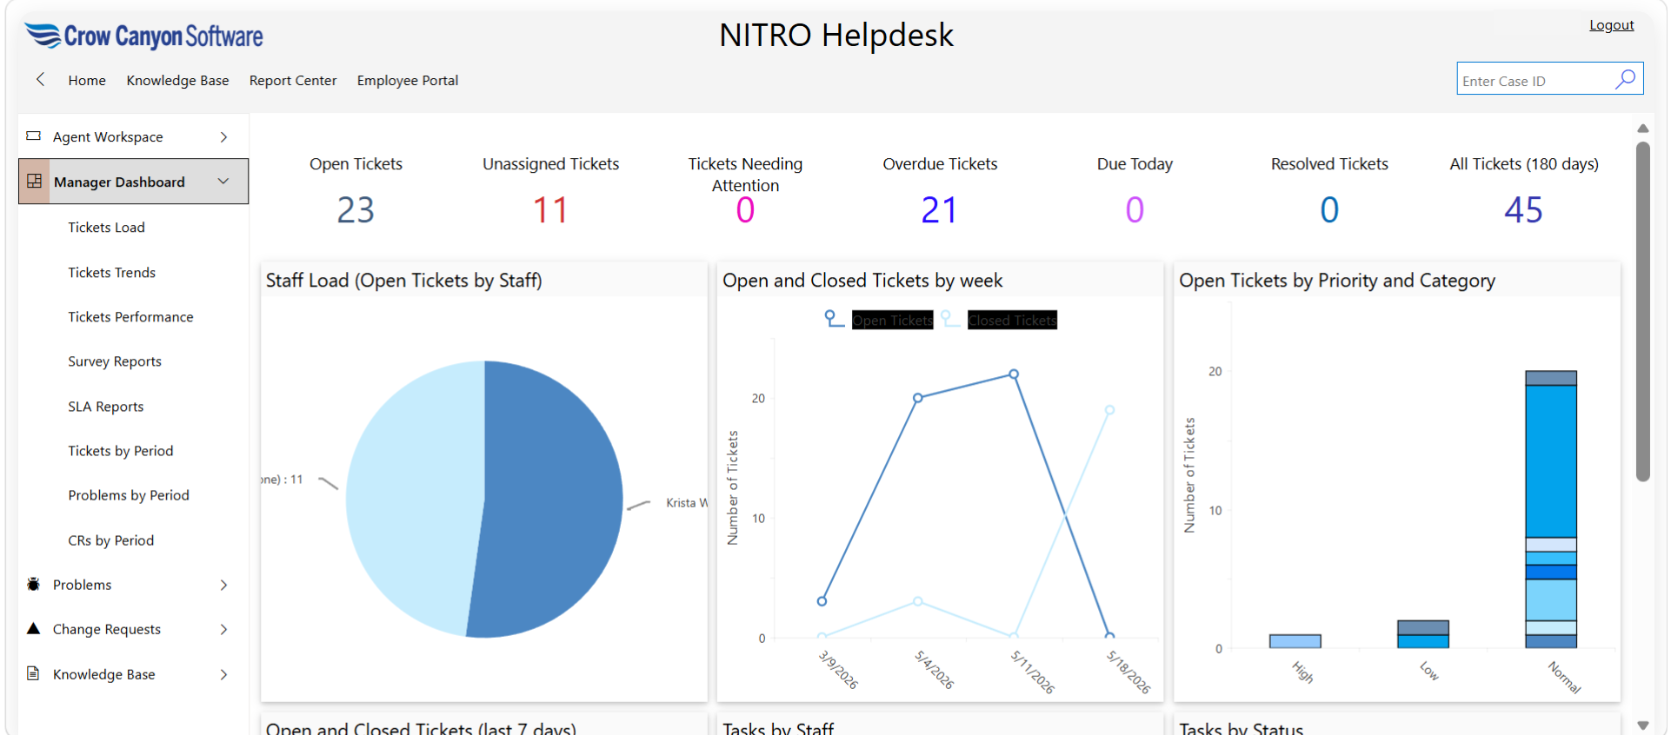Open Problems by Period report
The height and width of the screenshot is (735, 1671).
129,495
